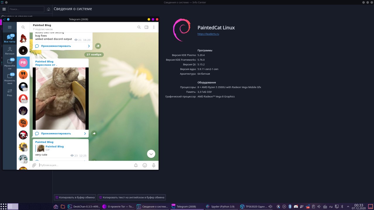The height and width of the screenshot is (210, 374).
Task: Open chat with red-haired avatar
Action: 23,38
